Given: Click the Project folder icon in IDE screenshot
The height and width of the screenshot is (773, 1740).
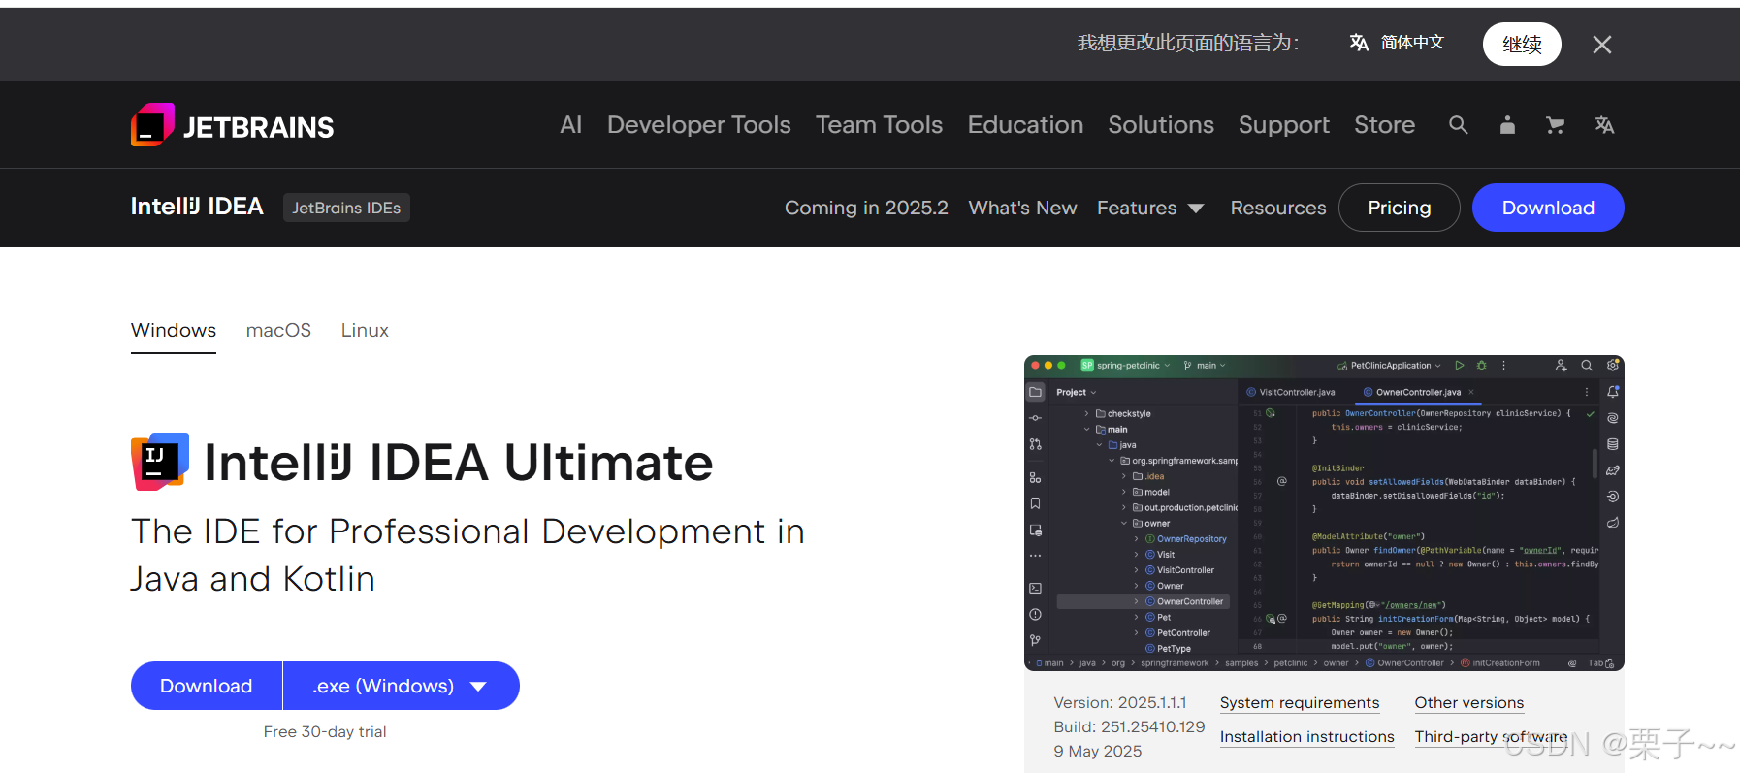Looking at the screenshot, I should 1036,392.
